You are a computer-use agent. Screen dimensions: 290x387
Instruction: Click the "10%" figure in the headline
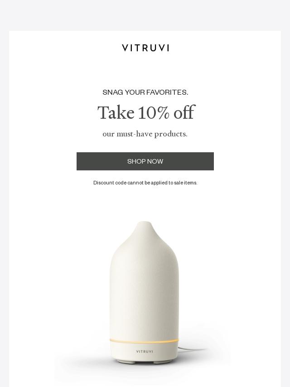click(154, 112)
